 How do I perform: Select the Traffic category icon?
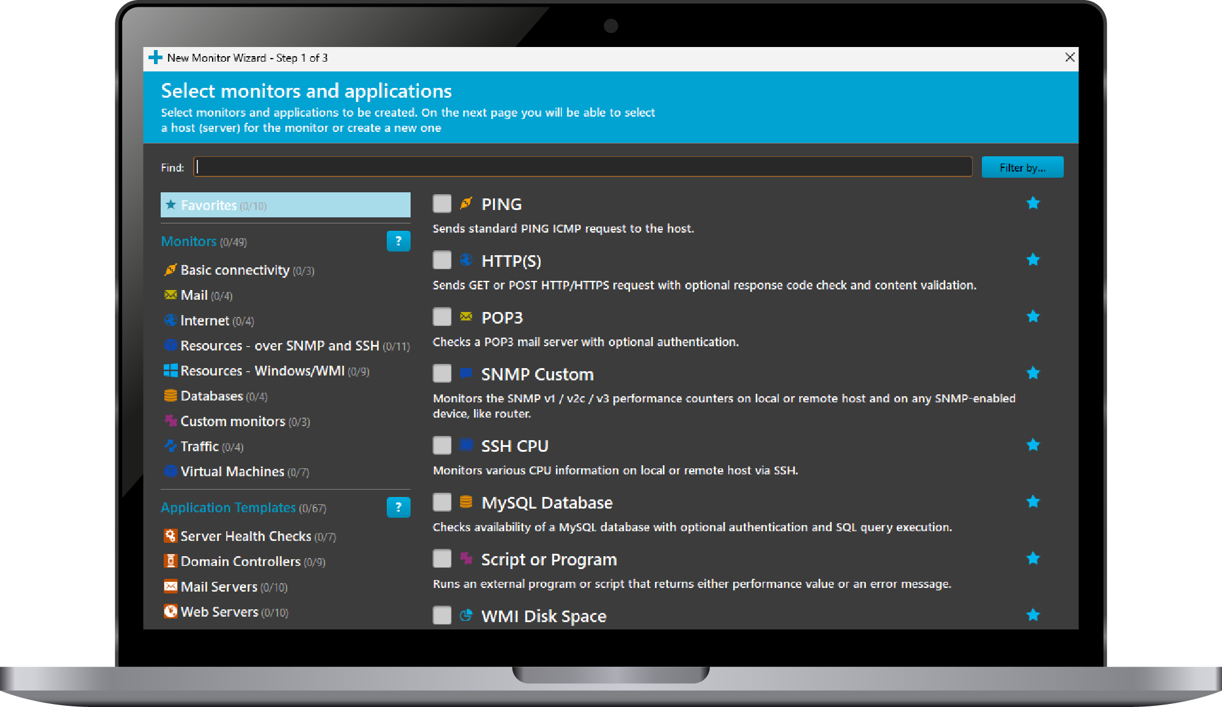pyautogui.click(x=170, y=446)
